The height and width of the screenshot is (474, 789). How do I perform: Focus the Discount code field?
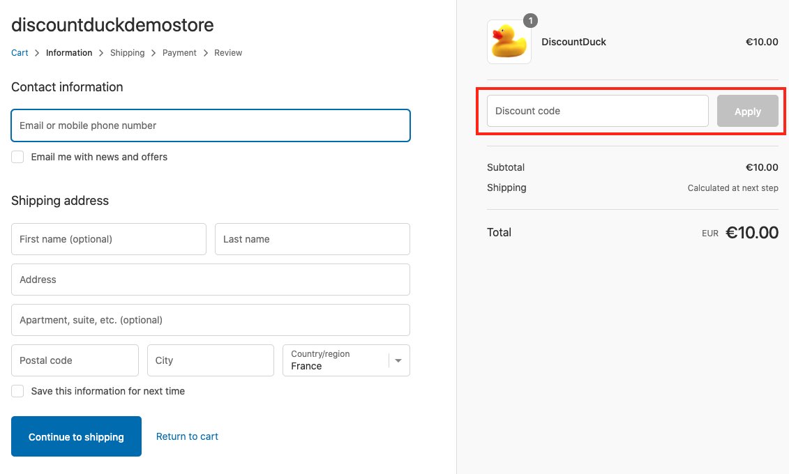pyautogui.click(x=597, y=112)
